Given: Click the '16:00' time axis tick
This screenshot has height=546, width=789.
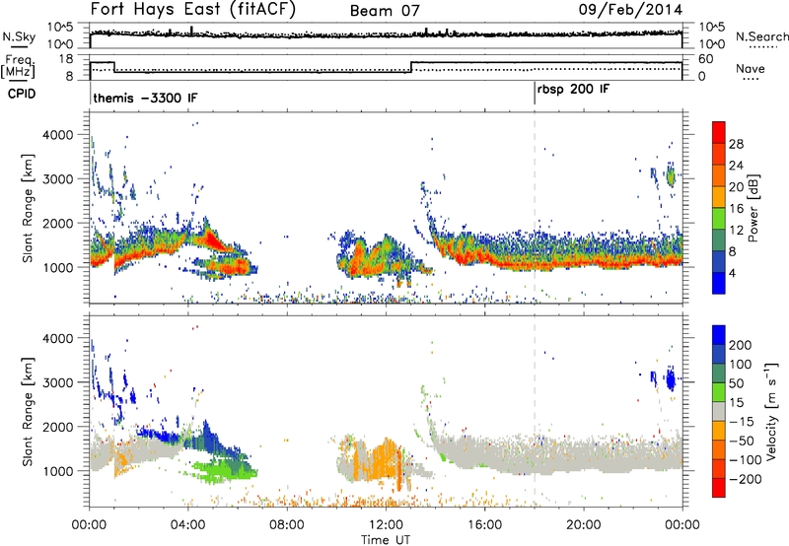Looking at the screenshot, I should point(484,525).
